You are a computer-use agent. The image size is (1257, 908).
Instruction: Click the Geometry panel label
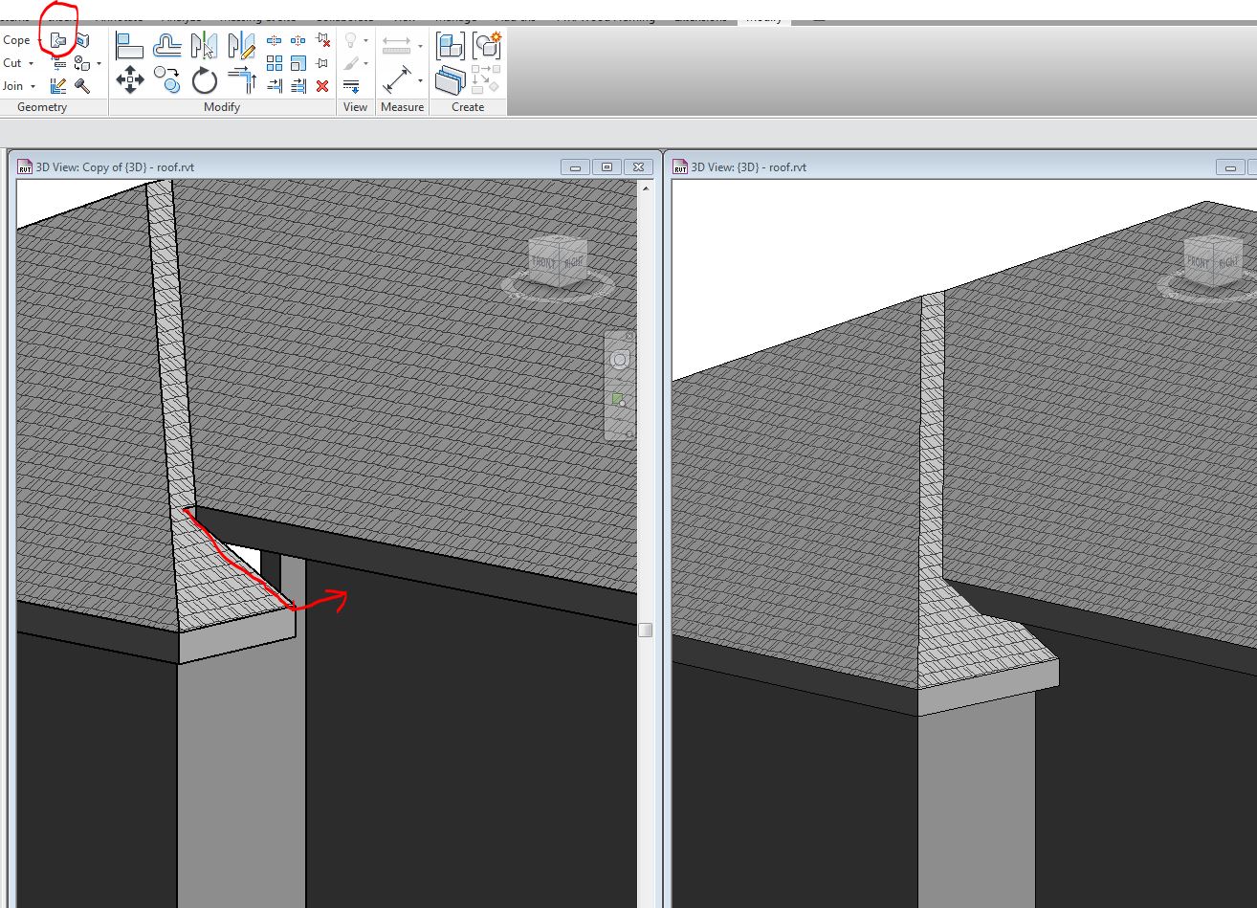[x=42, y=107]
